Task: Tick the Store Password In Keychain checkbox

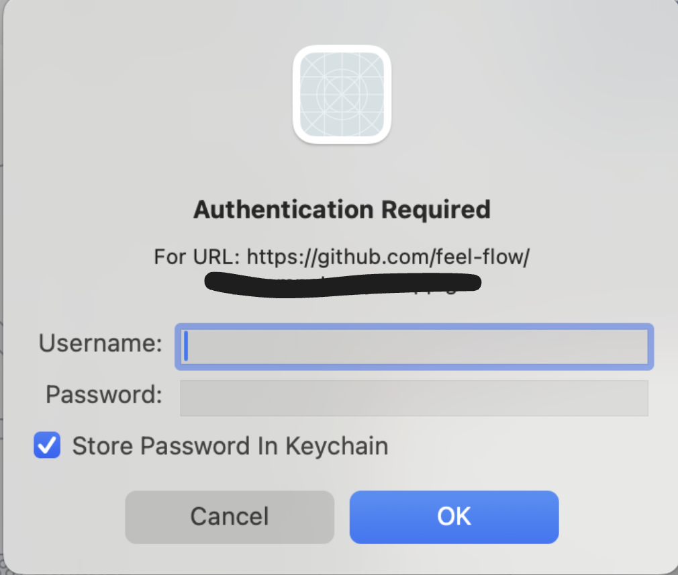Action: pos(47,445)
